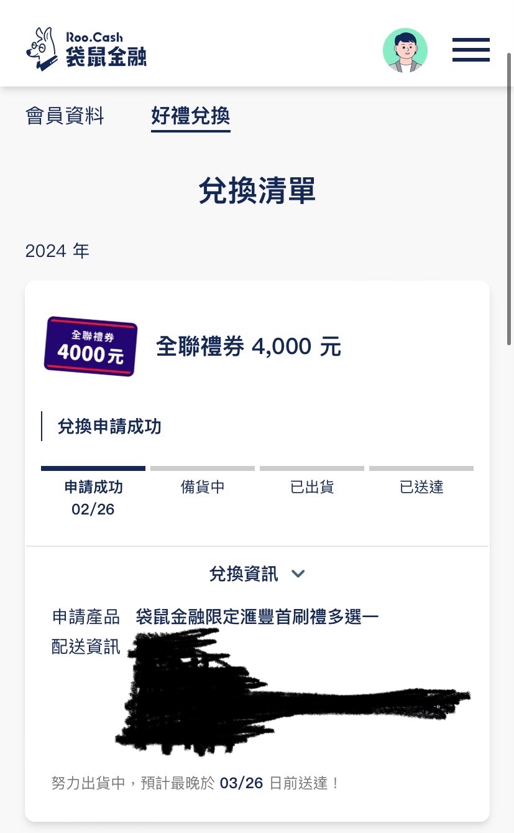Viewport: 514px width, 833px height.
Task: Toggle the 兌換資訊 section header text
Action: click(244, 574)
